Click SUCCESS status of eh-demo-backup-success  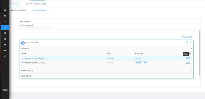point(110,58)
